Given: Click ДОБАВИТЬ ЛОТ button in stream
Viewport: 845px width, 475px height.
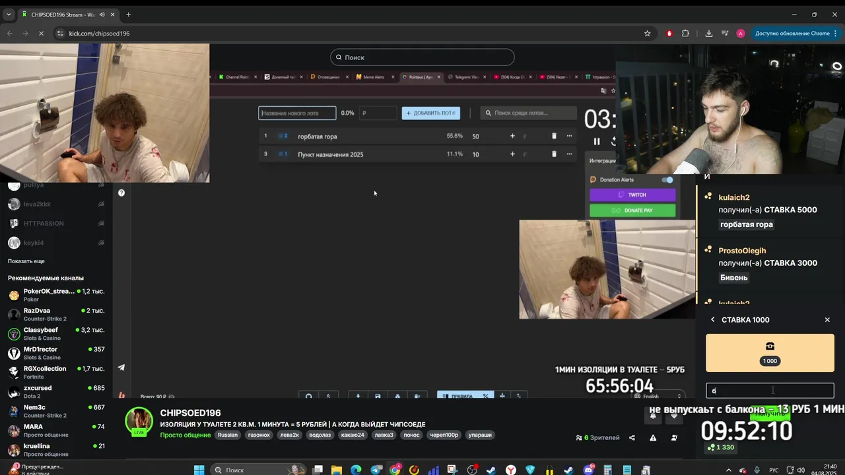Looking at the screenshot, I should pyautogui.click(x=431, y=113).
